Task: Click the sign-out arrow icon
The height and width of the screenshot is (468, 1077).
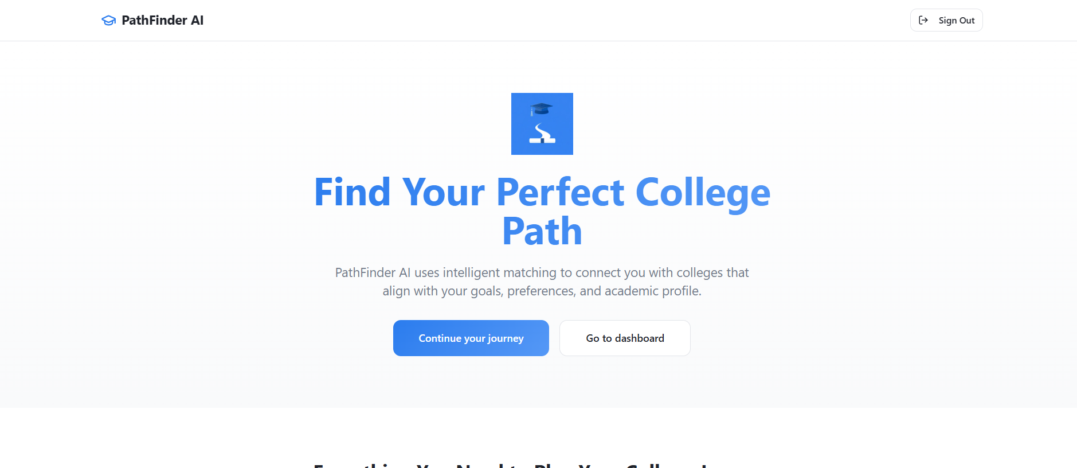Action: [923, 20]
